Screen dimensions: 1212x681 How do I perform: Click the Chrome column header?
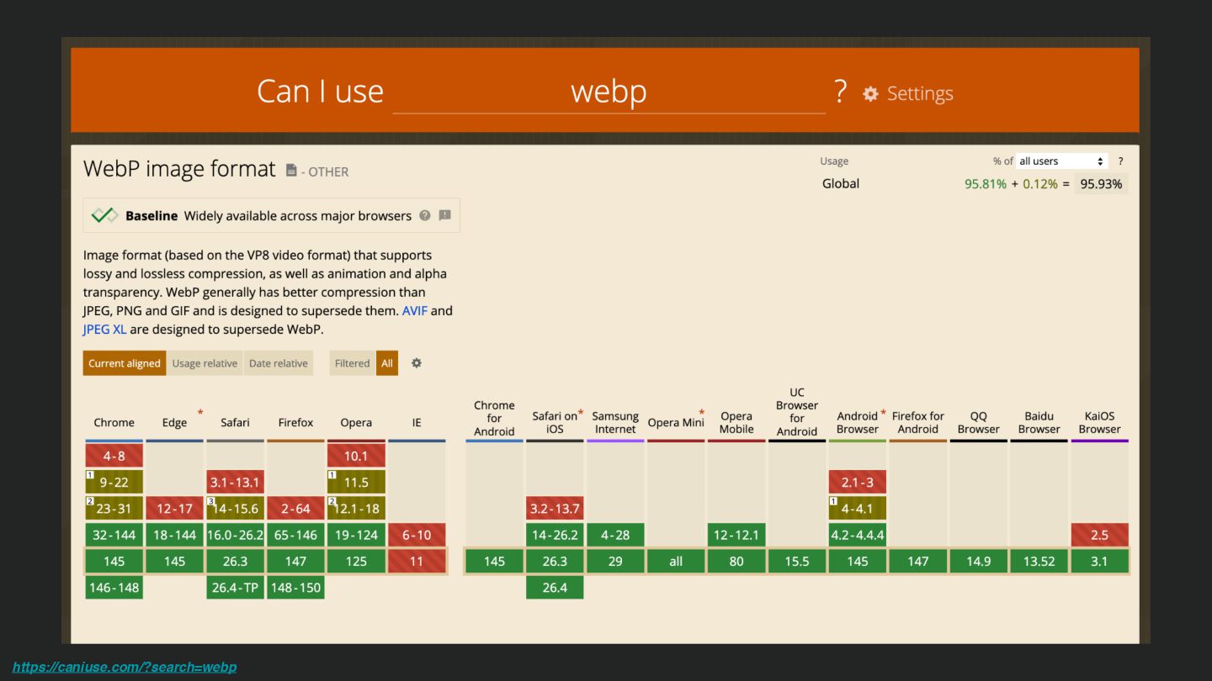coord(114,422)
